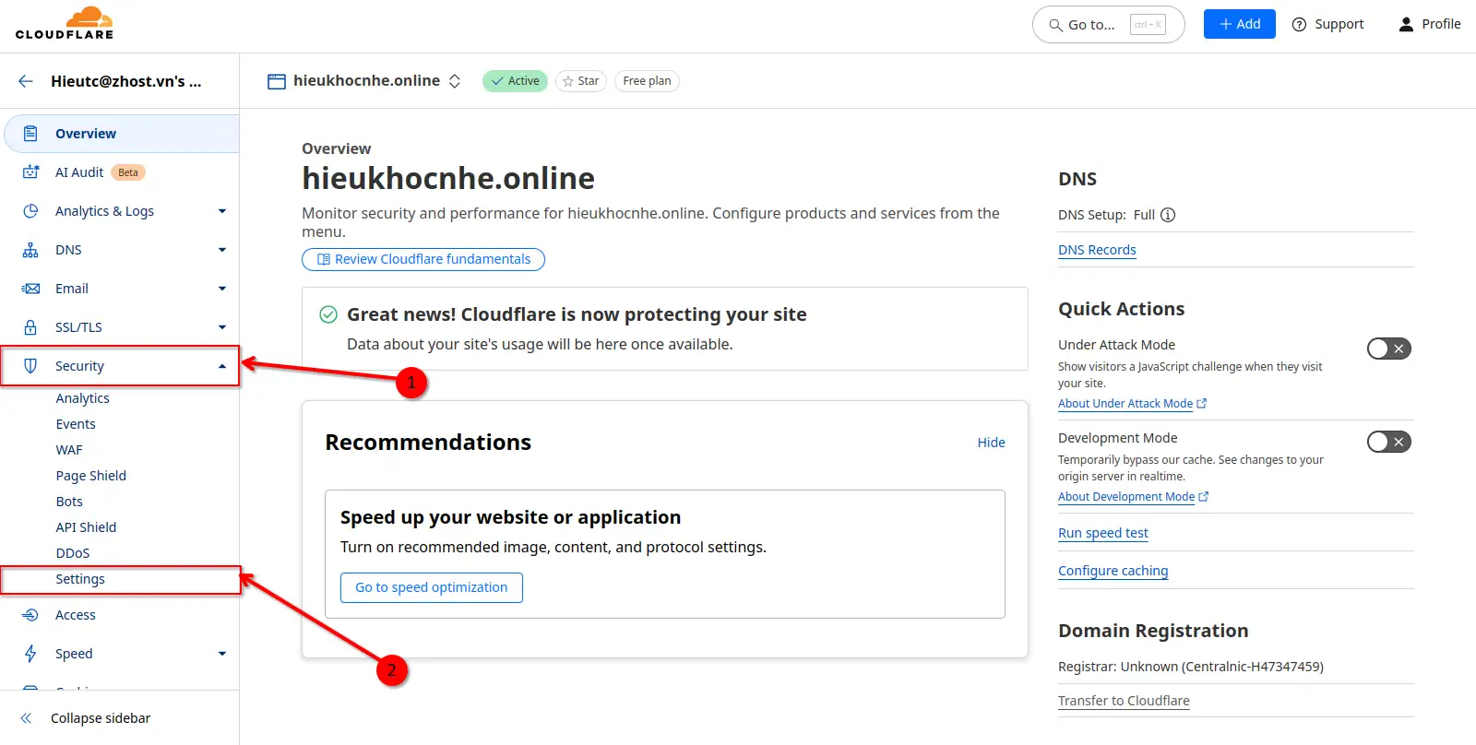This screenshot has height=745, width=1476.
Task: Click the Cloudflare logo
Action: coord(65,24)
